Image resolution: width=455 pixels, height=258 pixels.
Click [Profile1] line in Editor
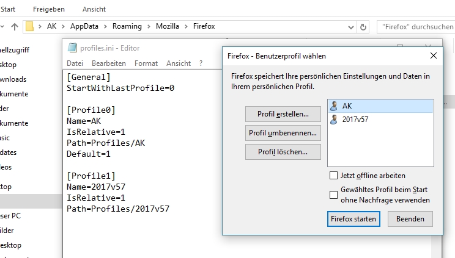pos(91,176)
